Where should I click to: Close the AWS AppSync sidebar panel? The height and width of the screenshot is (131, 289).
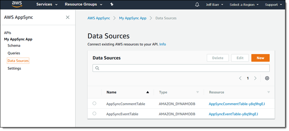[x=68, y=17]
